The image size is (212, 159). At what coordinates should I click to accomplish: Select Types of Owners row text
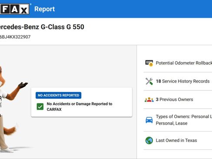pos(184,120)
